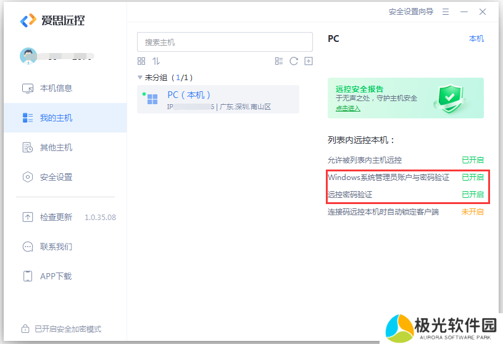Click the user avatar icon
503x344 pixels.
coord(28,56)
